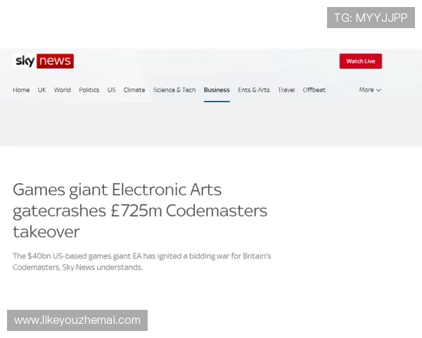422x338 pixels.
Task: Open the UK news section
Action: [42, 90]
